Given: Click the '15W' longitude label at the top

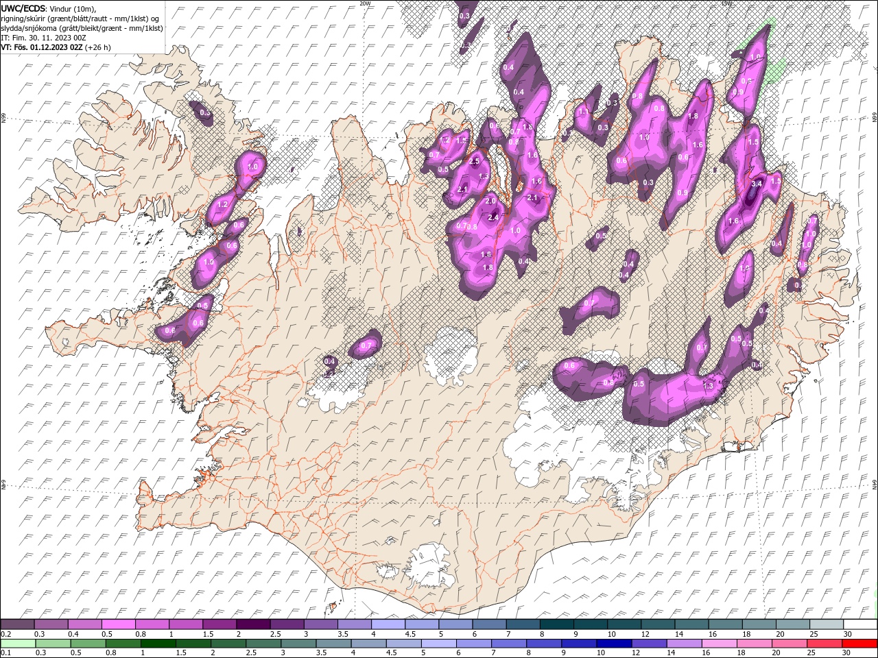Looking at the screenshot, I should click(726, 3).
